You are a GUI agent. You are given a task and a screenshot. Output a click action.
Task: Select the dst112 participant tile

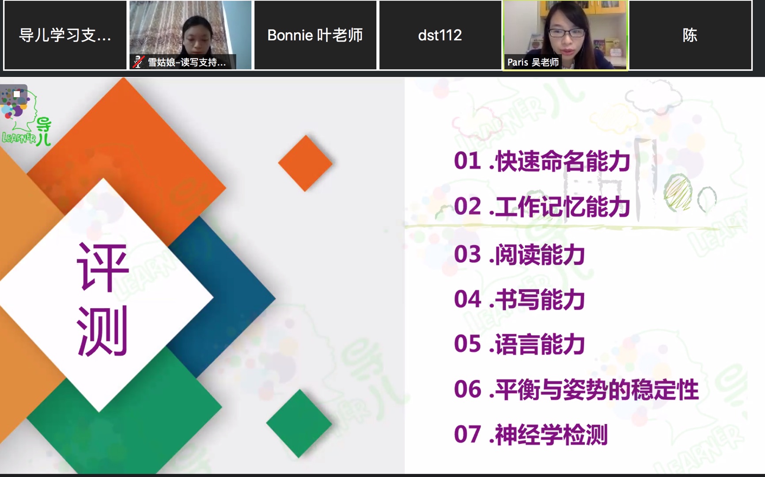click(440, 35)
